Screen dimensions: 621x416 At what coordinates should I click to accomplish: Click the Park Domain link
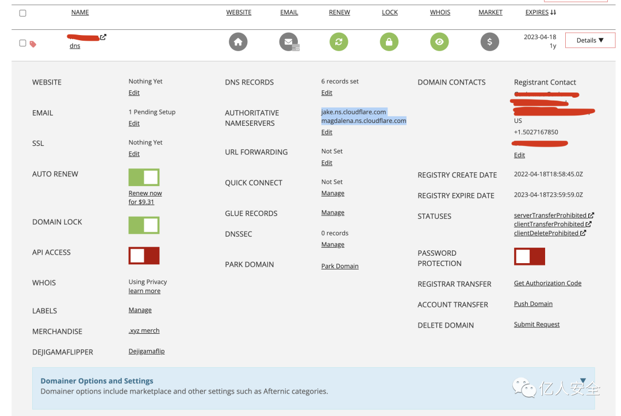(340, 266)
